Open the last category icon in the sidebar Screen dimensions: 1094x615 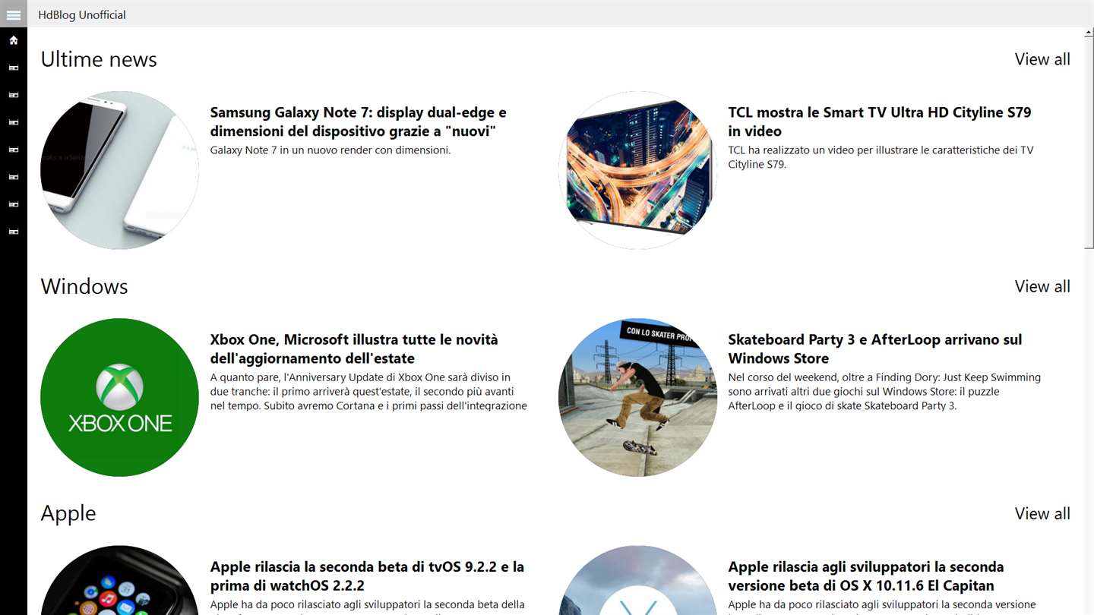pyautogui.click(x=14, y=232)
